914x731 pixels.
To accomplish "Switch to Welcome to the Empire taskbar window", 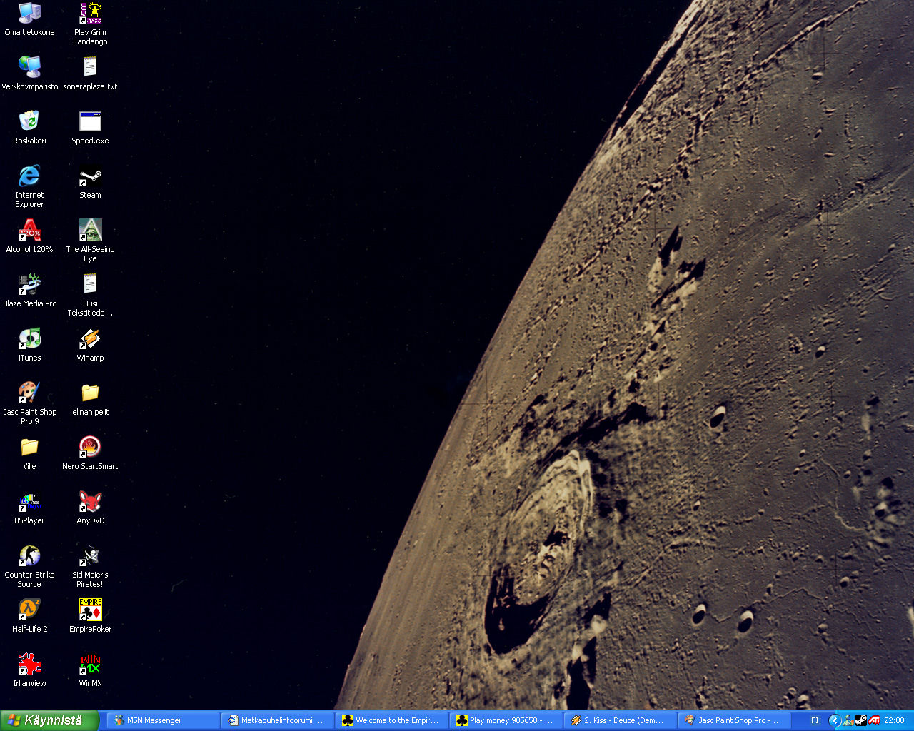I will [391, 720].
